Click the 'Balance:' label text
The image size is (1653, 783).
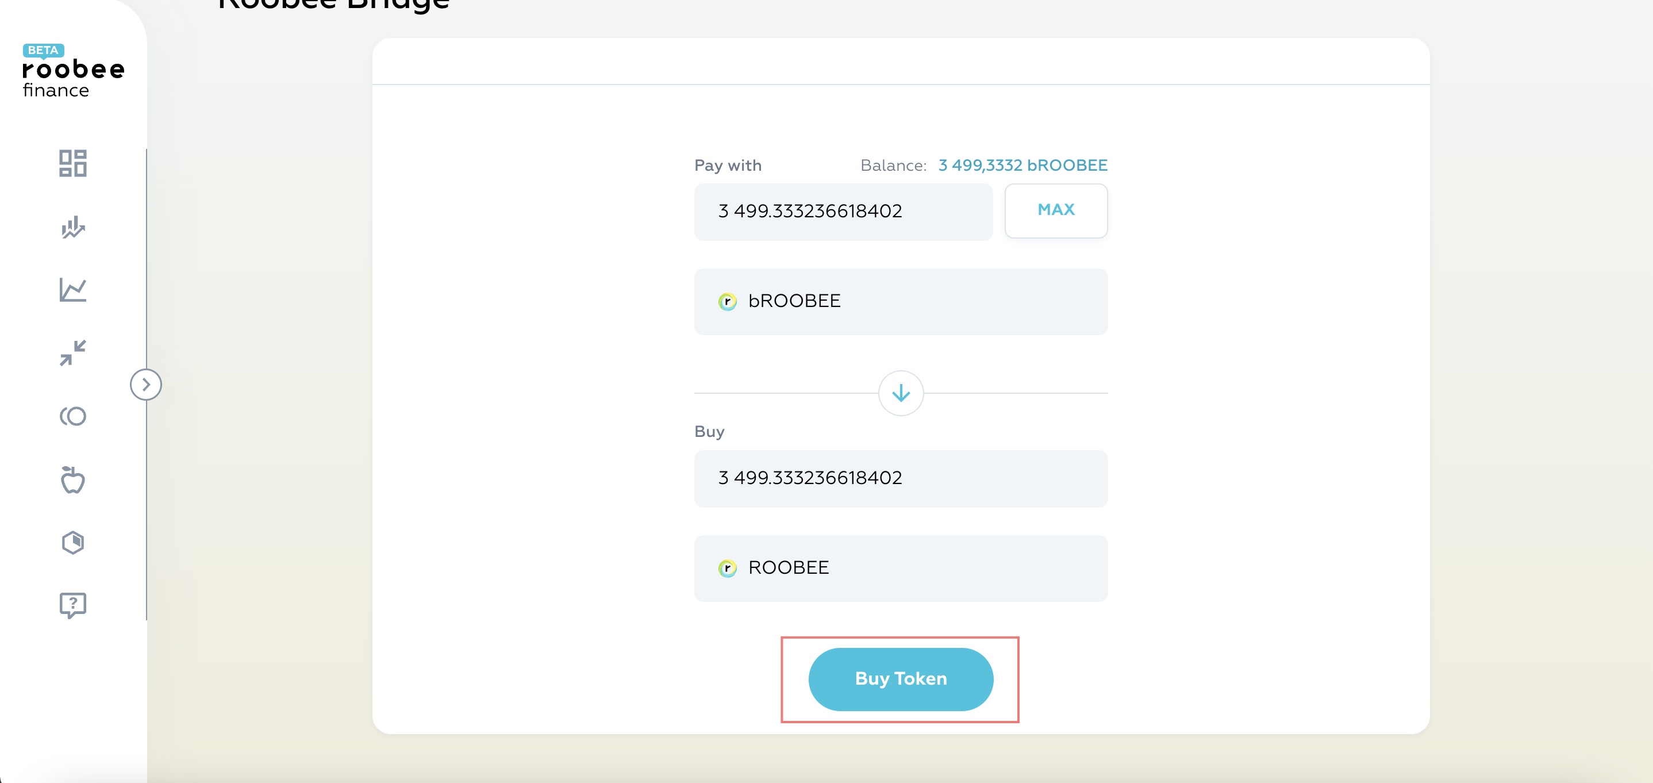pyautogui.click(x=893, y=166)
